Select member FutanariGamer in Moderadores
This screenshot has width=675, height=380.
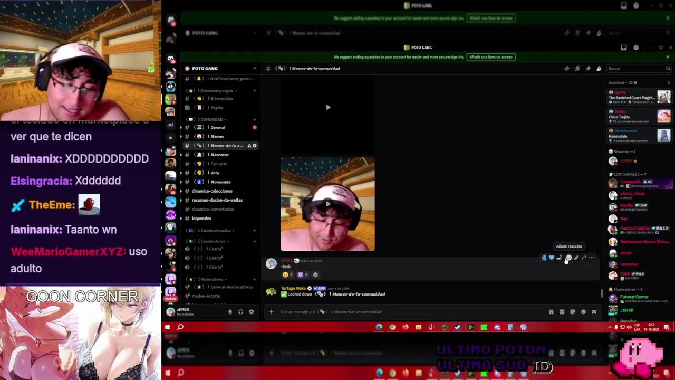click(x=640, y=299)
